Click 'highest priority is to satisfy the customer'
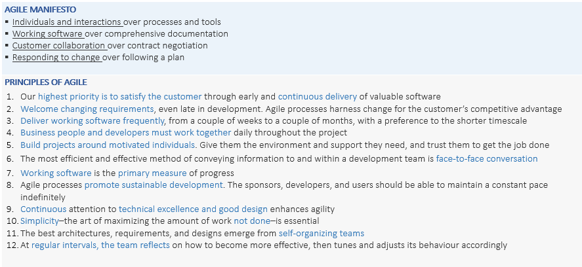This screenshot has width=582, height=267. (x=119, y=97)
